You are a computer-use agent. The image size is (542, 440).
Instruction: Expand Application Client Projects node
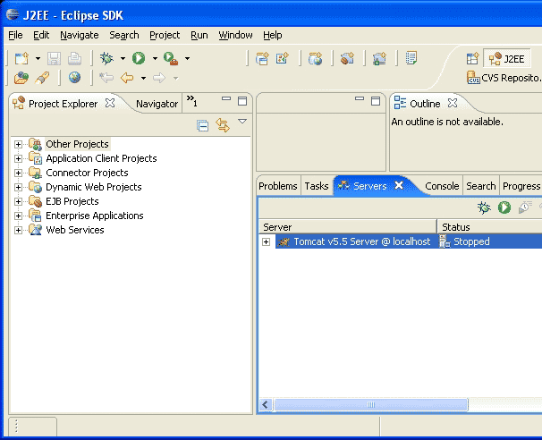coord(18,158)
